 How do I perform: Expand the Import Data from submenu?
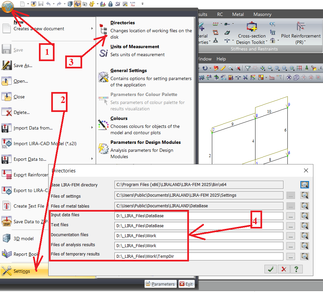[92, 128]
